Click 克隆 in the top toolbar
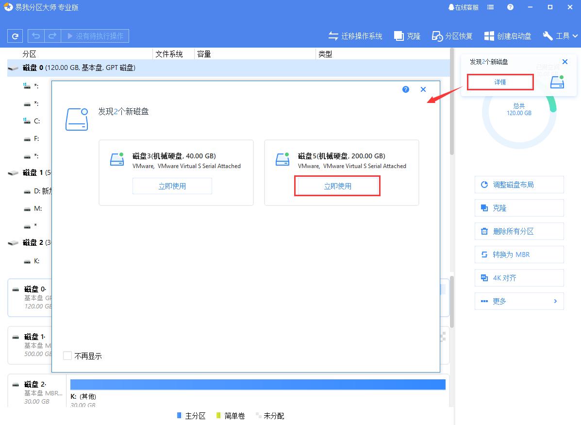Screen dimensions: 581x425 tap(407, 35)
